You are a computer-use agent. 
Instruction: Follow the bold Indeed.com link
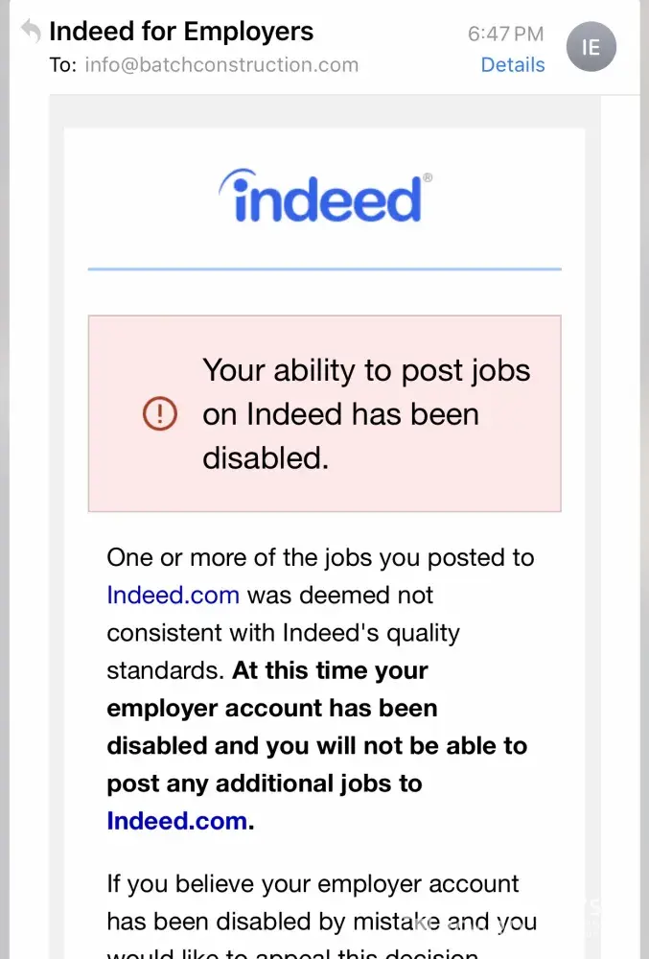coord(177,821)
